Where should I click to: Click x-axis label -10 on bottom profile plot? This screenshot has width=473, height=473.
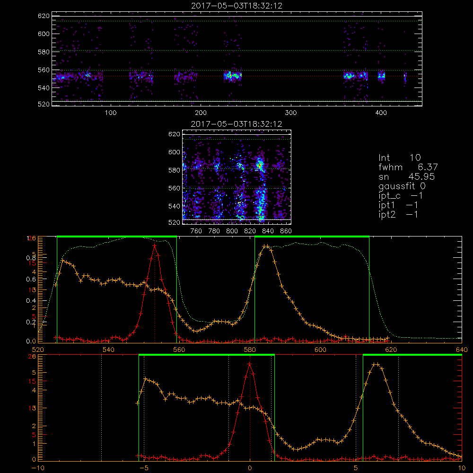coord(38,468)
